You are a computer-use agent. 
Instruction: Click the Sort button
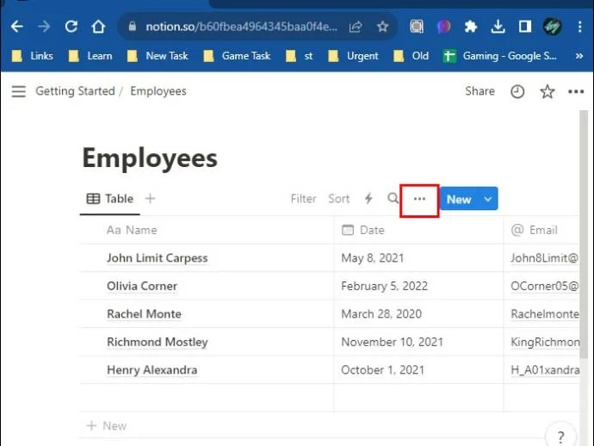[338, 199]
